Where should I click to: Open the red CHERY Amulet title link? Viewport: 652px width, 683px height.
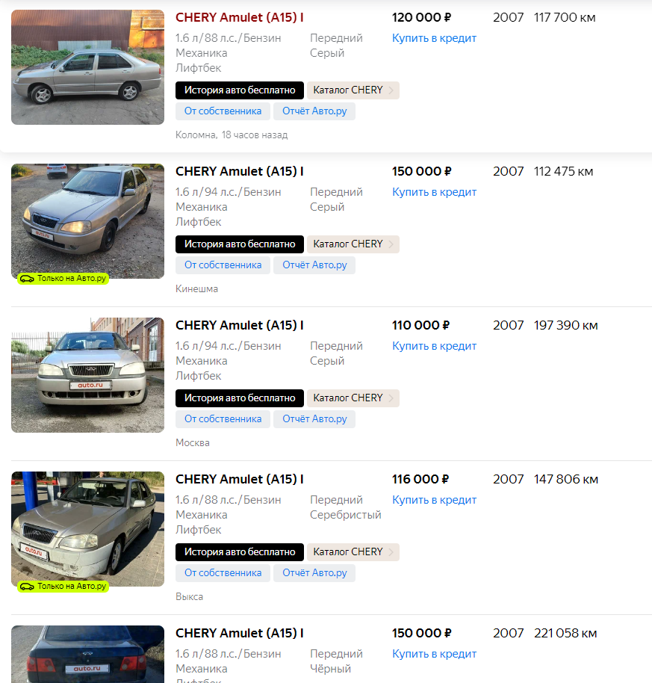[240, 17]
